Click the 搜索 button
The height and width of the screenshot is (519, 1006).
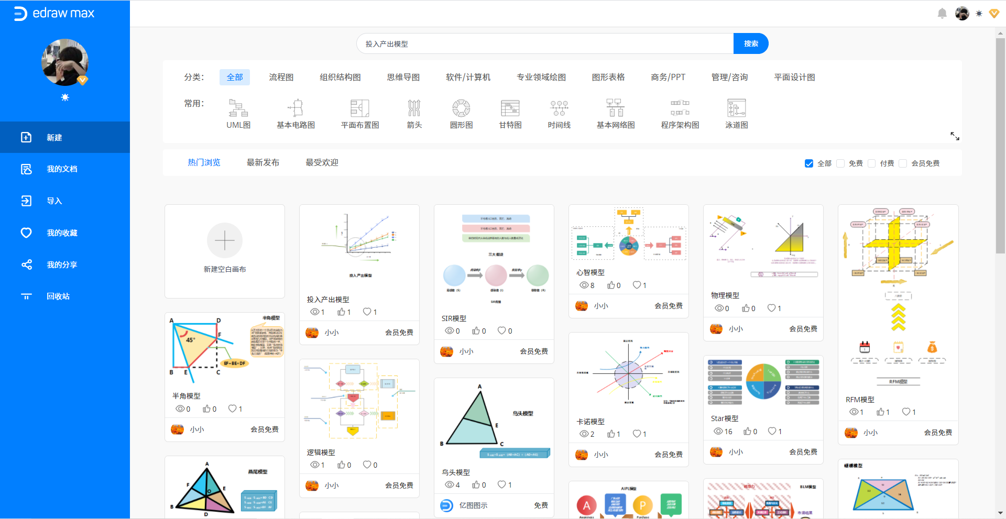751,43
